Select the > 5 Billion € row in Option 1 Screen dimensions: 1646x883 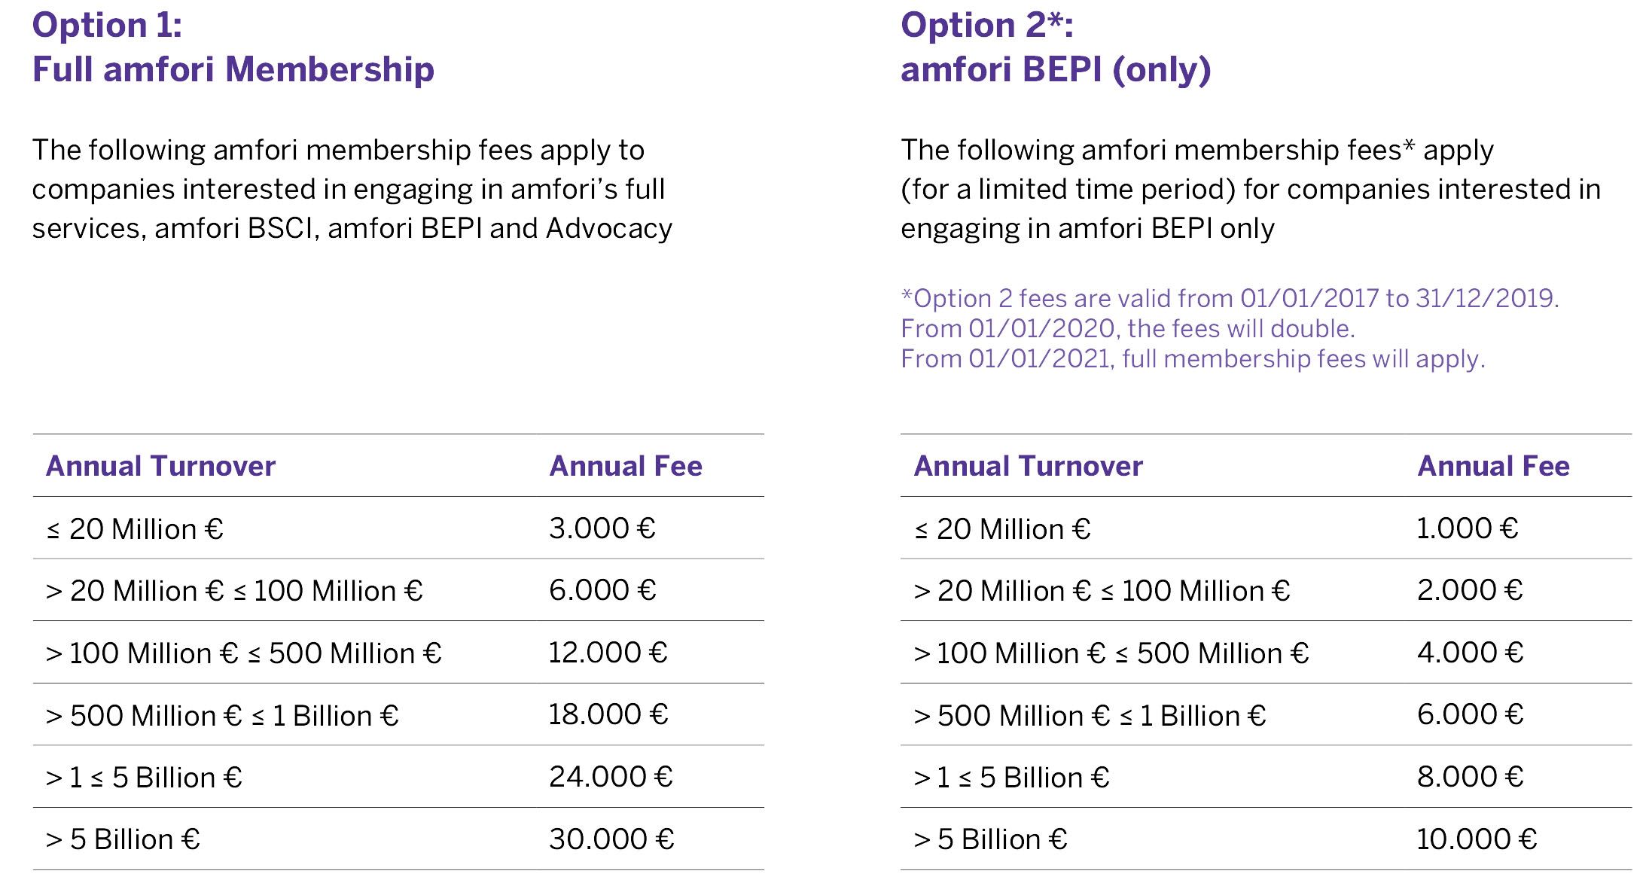coord(398,839)
